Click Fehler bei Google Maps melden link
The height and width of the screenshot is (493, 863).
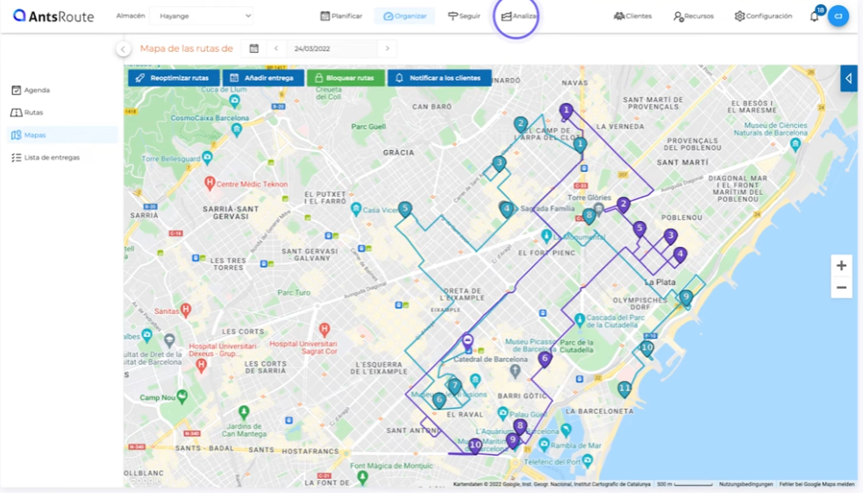(817, 484)
